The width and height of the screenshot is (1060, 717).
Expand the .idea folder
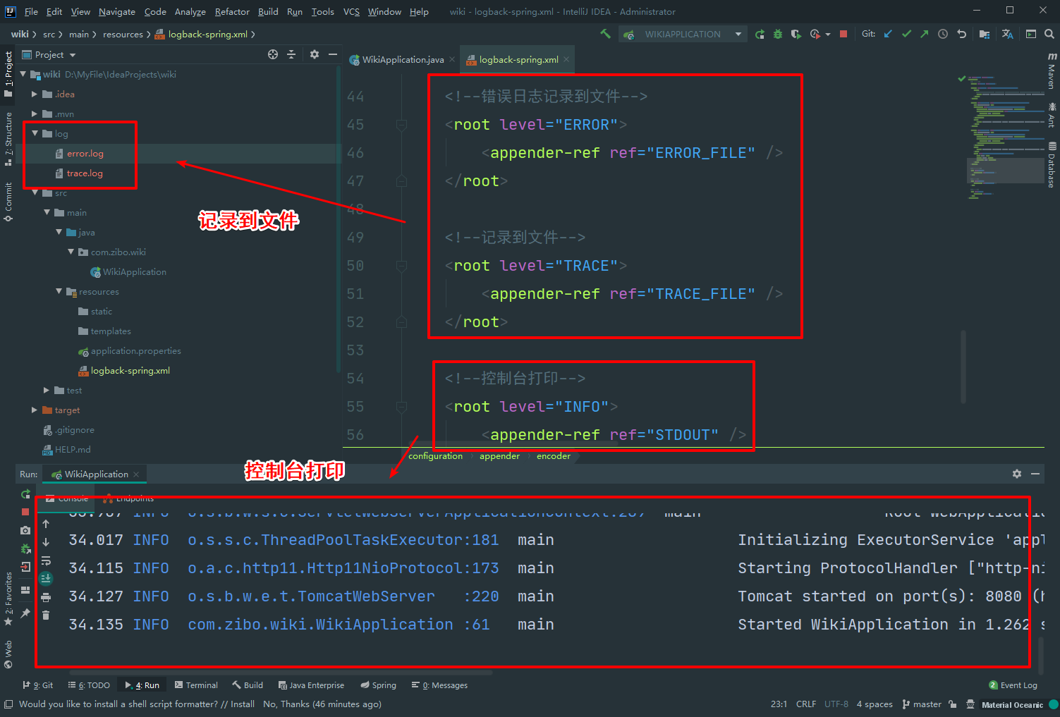[x=34, y=94]
